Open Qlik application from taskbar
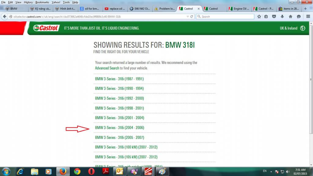 [x=148, y=172]
